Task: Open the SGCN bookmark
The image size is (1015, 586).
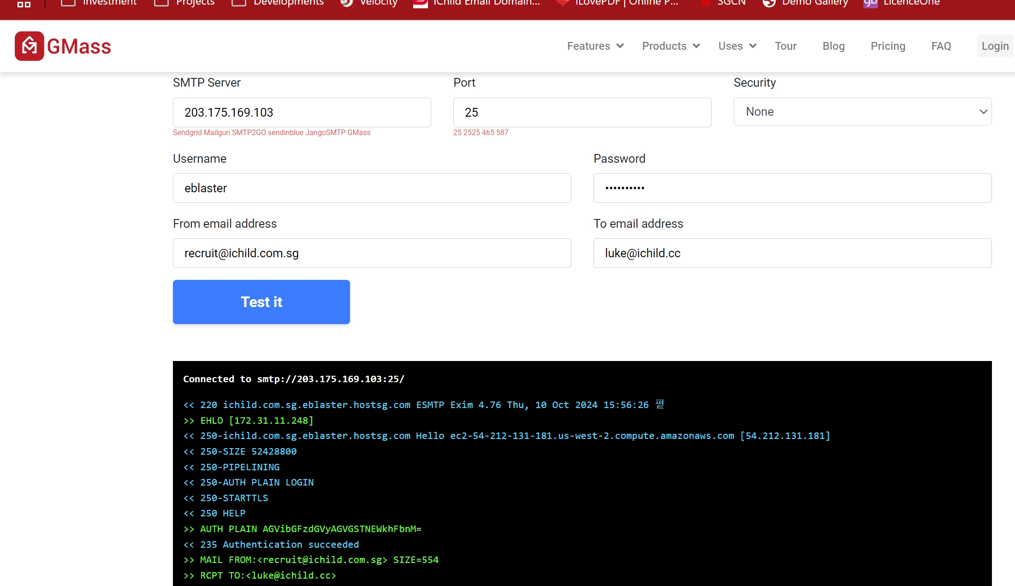Action: 723,3
